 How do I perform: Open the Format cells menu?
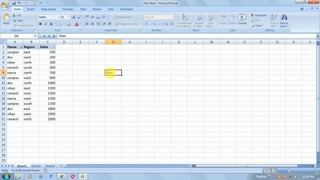tap(242, 20)
